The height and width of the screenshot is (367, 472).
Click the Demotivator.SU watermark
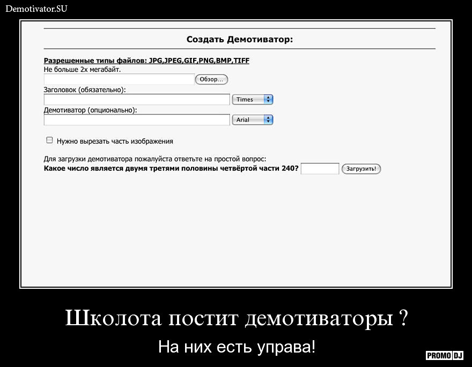(x=36, y=9)
